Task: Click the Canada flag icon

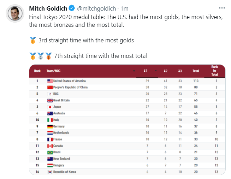Action: (x=50, y=146)
